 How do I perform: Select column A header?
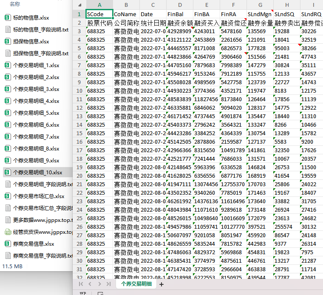[99, 5]
